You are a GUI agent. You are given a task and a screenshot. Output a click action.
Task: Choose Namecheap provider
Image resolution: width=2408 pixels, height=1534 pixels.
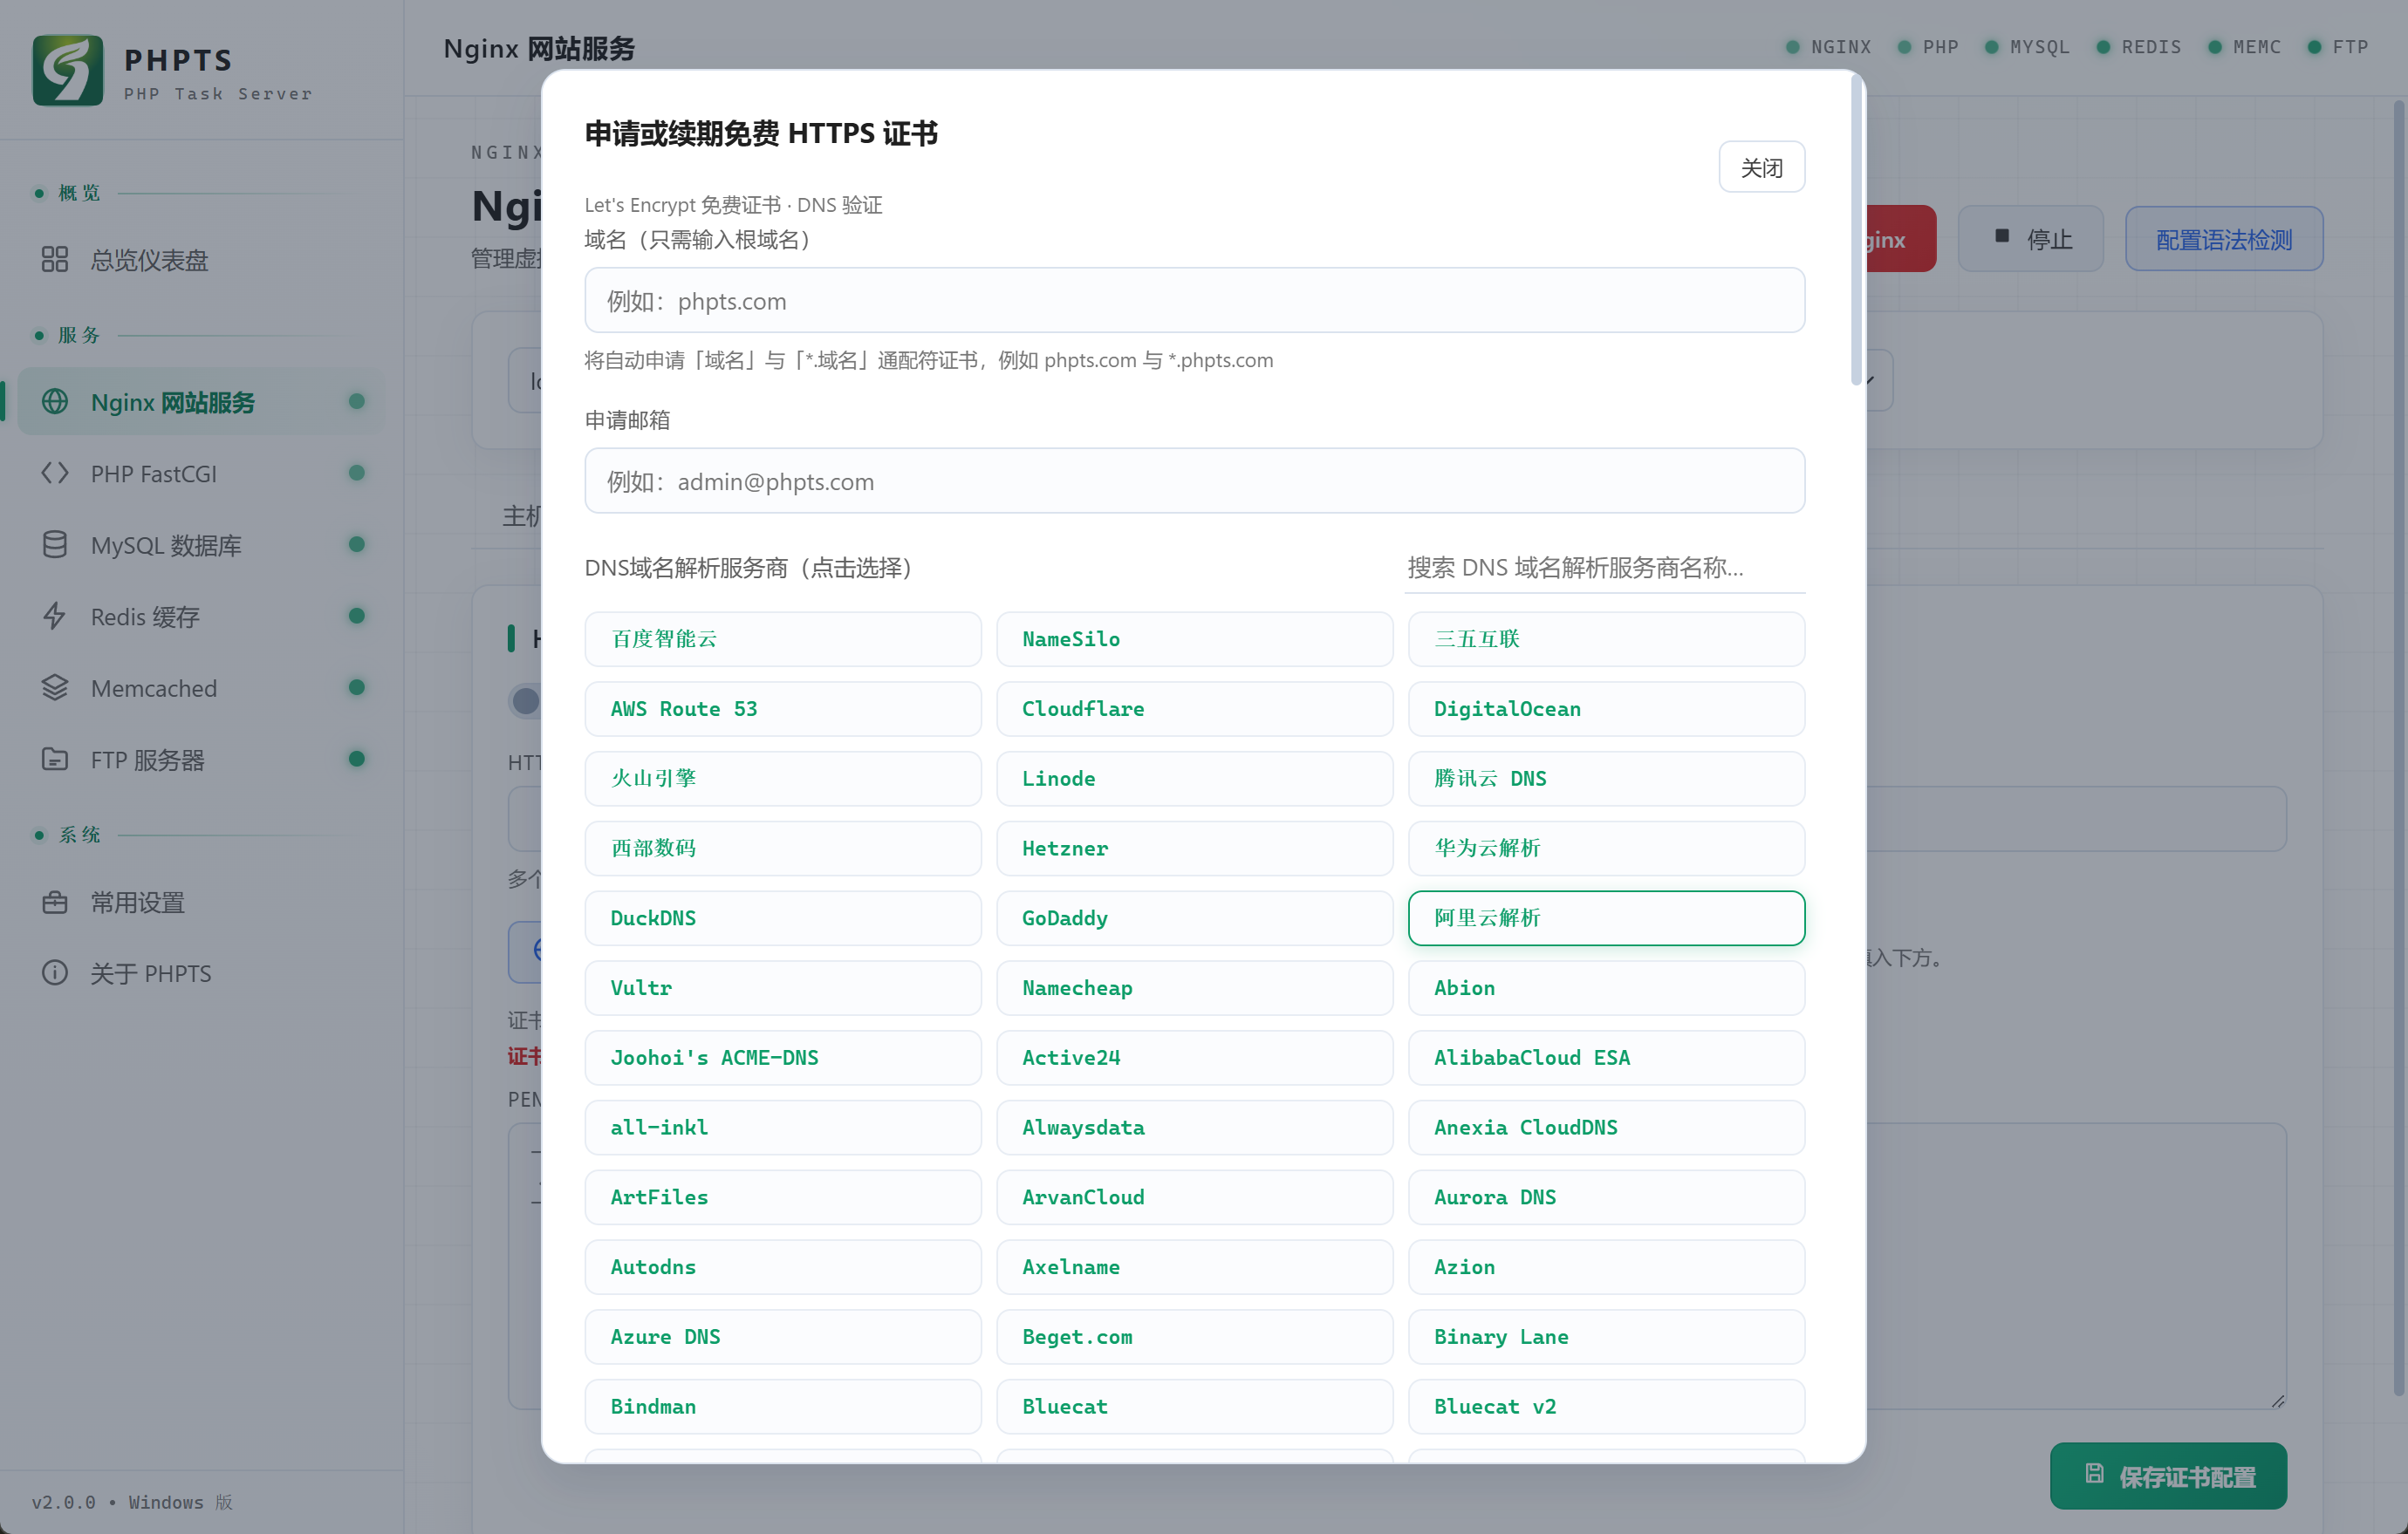point(1194,987)
